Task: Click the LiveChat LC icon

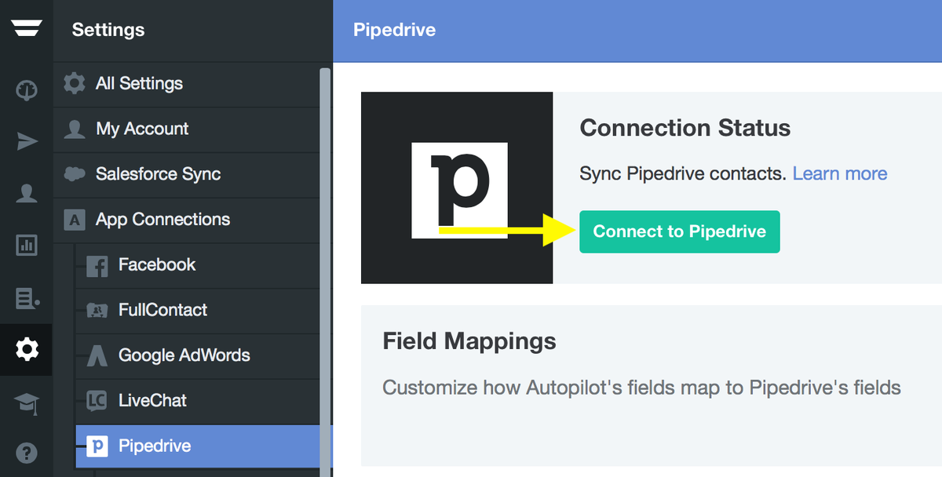Action: click(97, 401)
